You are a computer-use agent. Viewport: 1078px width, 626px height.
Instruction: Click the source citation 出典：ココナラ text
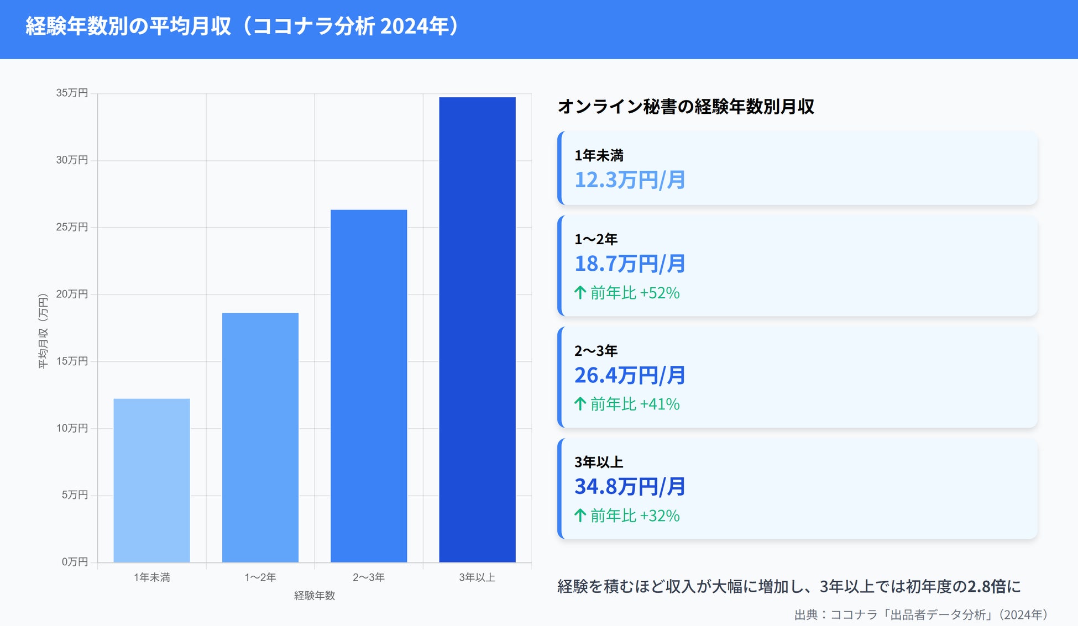(920, 614)
